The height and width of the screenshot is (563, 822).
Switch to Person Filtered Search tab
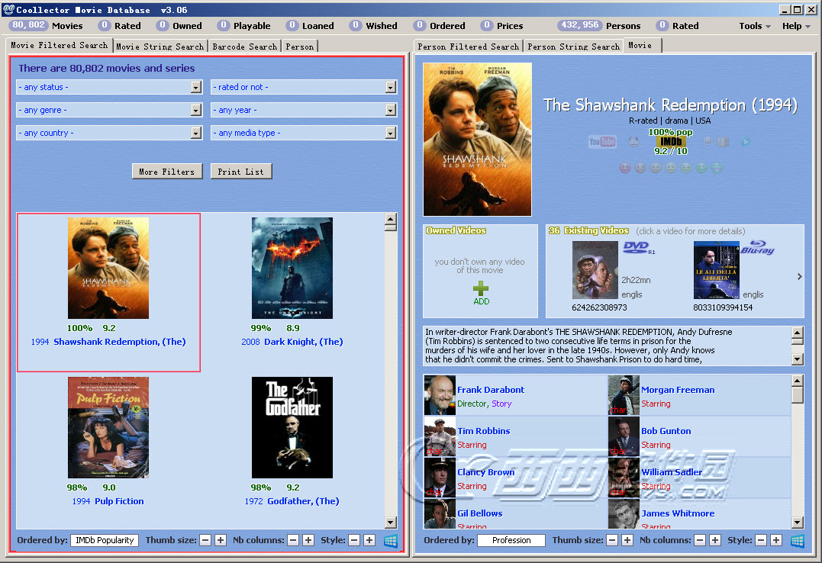click(468, 47)
